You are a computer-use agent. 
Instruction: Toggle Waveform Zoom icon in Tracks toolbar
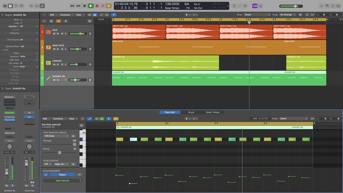pos(300,15)
